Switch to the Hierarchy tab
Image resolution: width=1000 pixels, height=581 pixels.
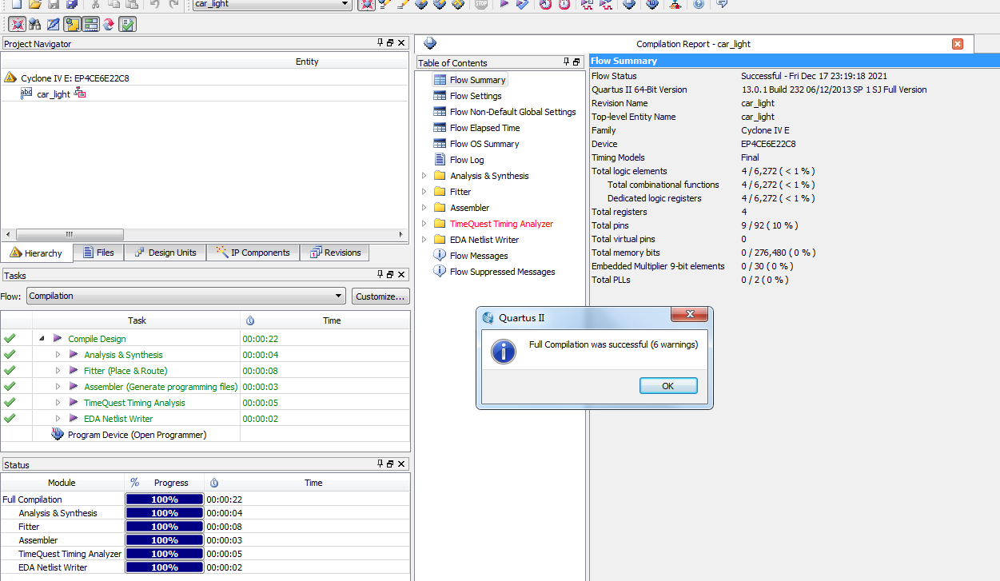(x=37, y=253)
